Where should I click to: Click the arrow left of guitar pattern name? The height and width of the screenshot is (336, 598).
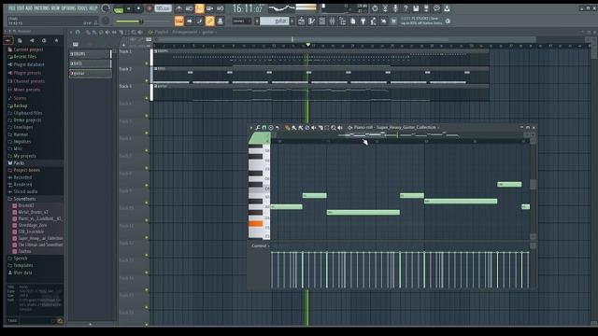257,21
